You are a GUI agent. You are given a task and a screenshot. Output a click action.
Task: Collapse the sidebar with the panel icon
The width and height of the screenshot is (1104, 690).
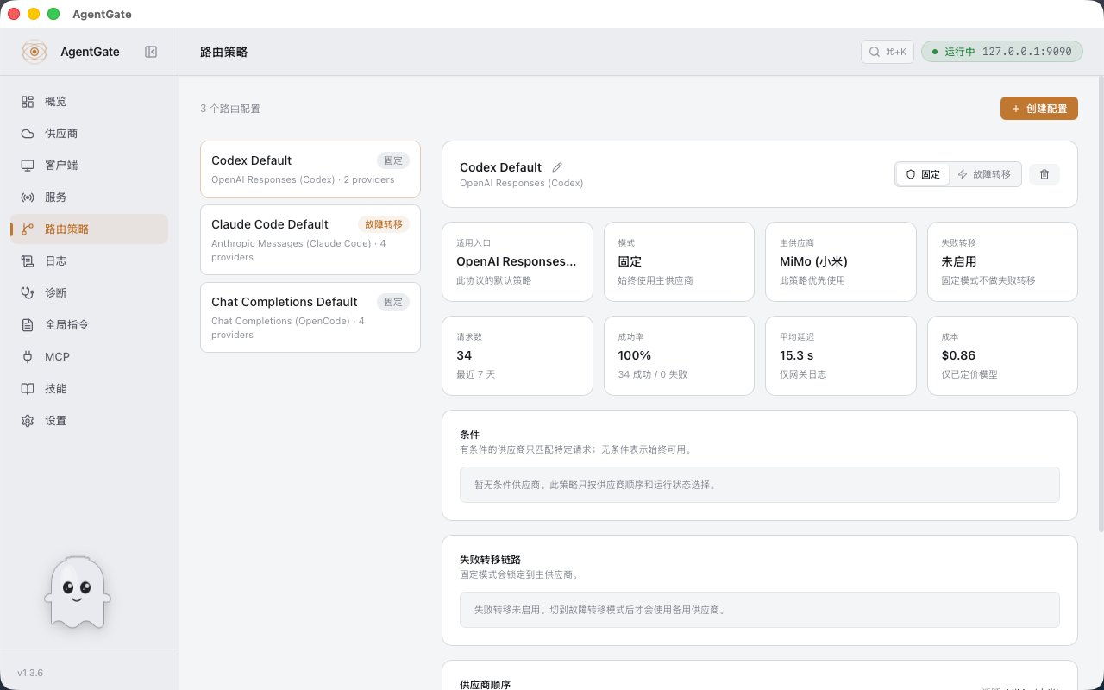tap(151, 52)
